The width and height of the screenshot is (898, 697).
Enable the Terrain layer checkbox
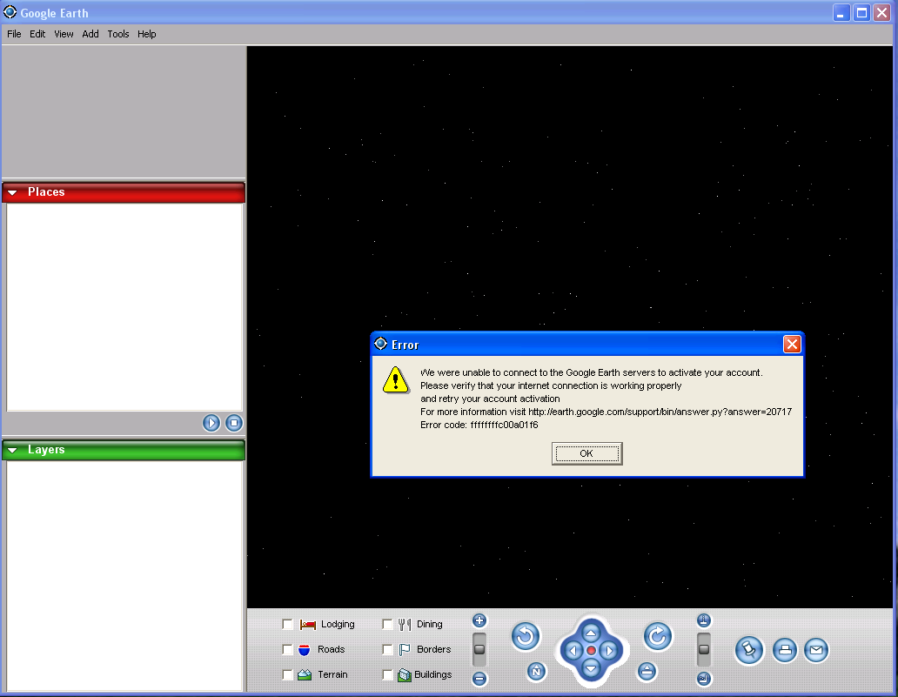coord(287,674)
